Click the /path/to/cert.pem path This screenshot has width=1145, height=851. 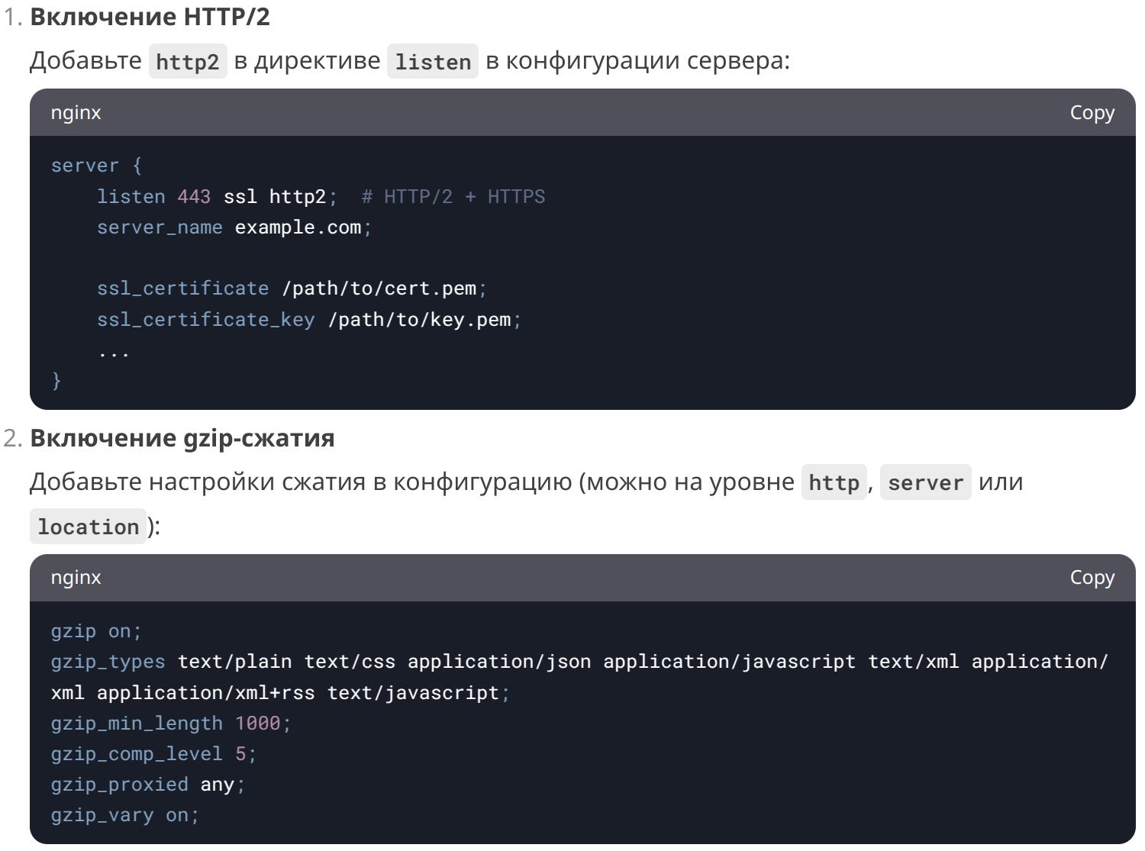tap(379, 289)
